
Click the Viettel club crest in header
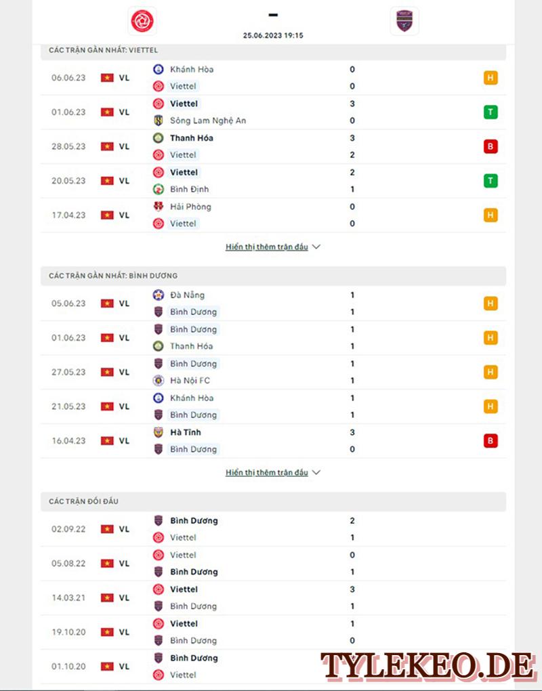point(142,21)
